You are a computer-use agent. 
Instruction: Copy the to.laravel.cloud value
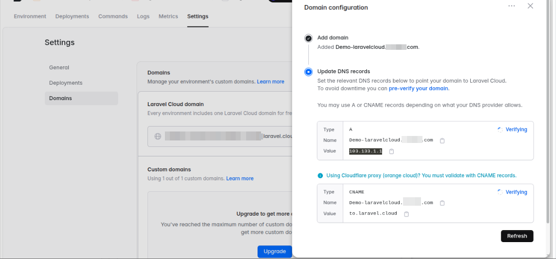click(x=407, y=214)
